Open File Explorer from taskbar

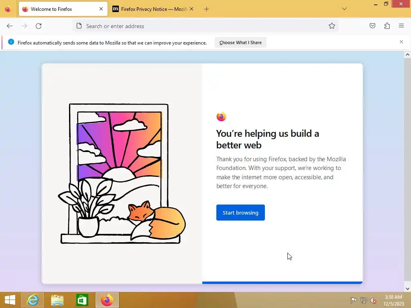[x=57, y=300]
